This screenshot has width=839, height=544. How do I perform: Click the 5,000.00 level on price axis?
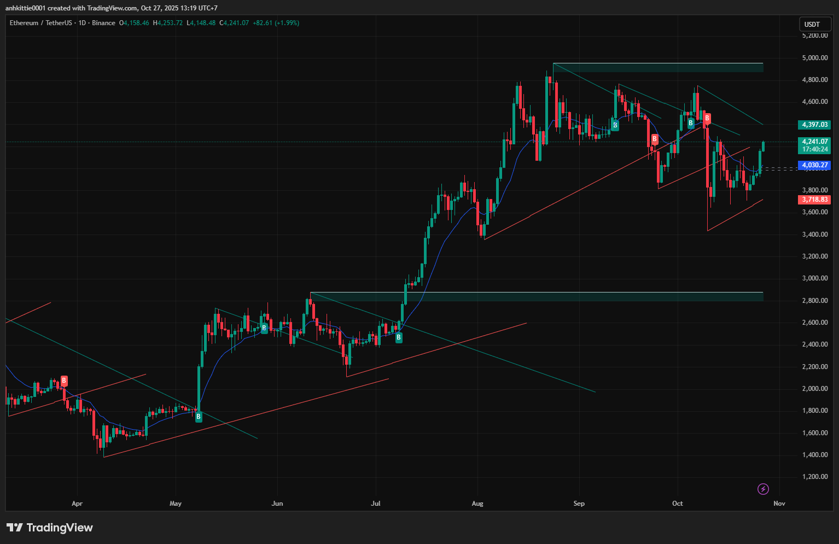point(814,58)
